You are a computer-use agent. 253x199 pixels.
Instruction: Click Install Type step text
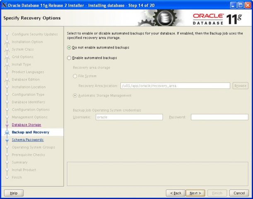(21, 64)
